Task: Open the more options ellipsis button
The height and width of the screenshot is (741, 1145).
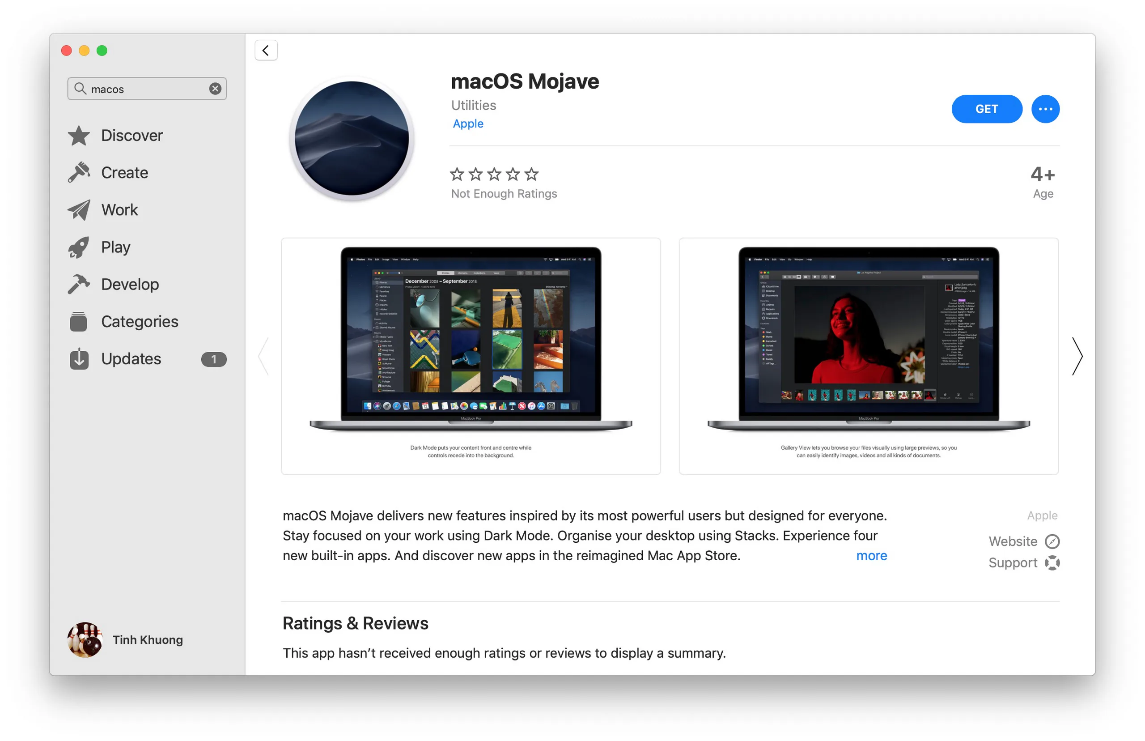Action: pos(1044,109)
